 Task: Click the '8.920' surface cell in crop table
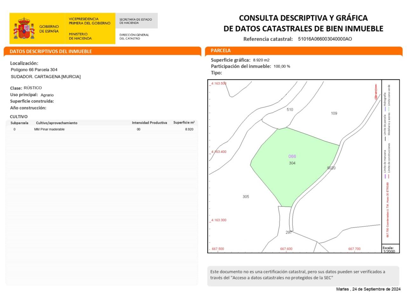tap(189, 129)
